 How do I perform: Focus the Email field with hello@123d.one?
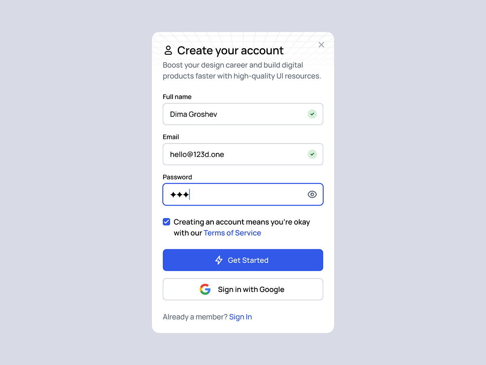tap(243, 154)
